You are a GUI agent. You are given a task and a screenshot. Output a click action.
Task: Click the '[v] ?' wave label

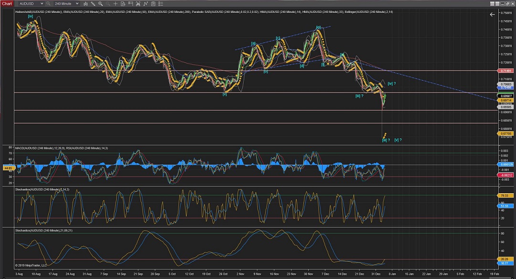(x=398, y=140)
